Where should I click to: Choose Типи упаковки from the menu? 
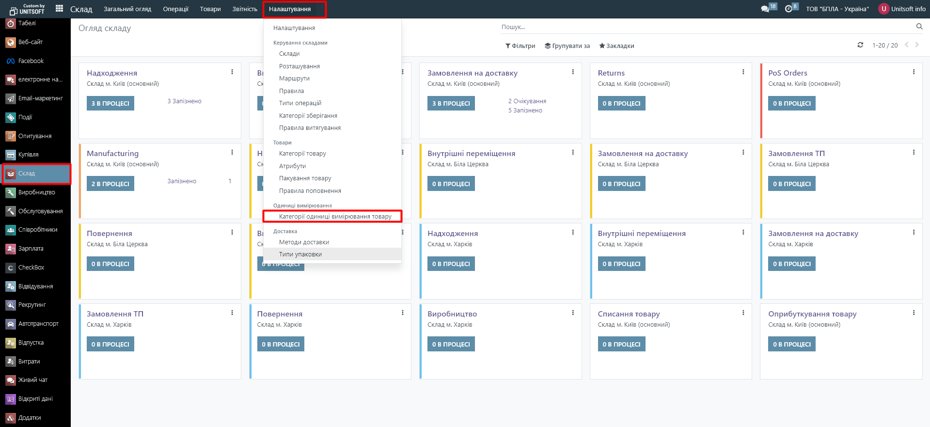tap(300, 254)
